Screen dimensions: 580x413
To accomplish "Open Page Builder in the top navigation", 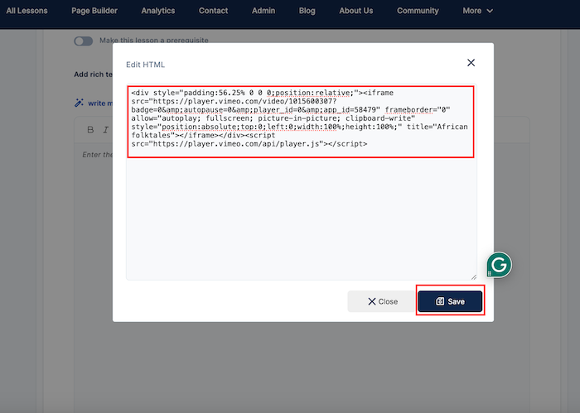I will pyautogui.click(x=94, y=11).
